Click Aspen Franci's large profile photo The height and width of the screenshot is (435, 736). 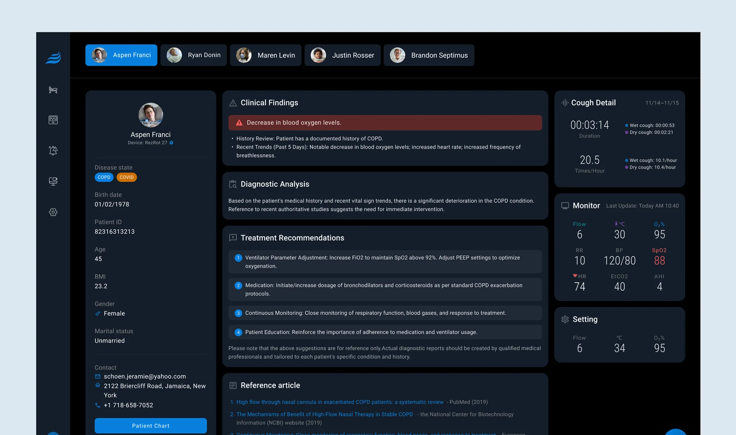tap(151, 115)
